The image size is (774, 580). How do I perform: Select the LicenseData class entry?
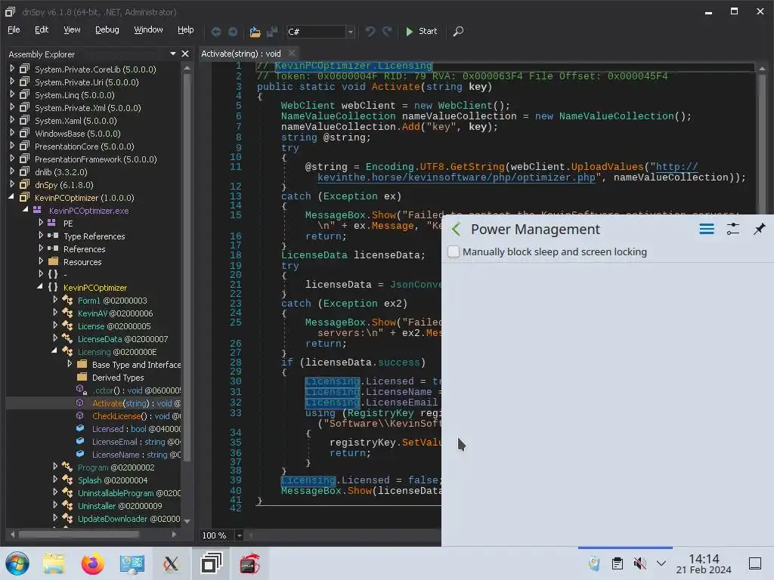[x=122, y=339]
